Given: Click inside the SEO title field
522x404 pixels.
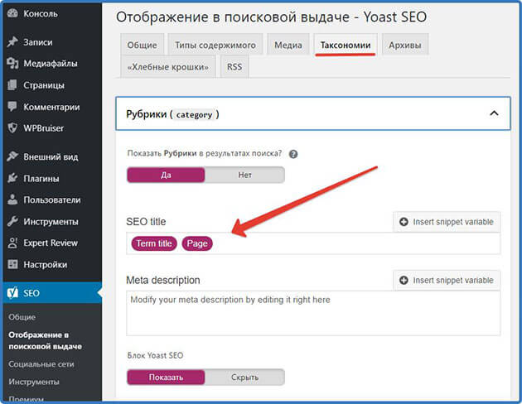Looking at the screenshot, I should tap(313, 243).
